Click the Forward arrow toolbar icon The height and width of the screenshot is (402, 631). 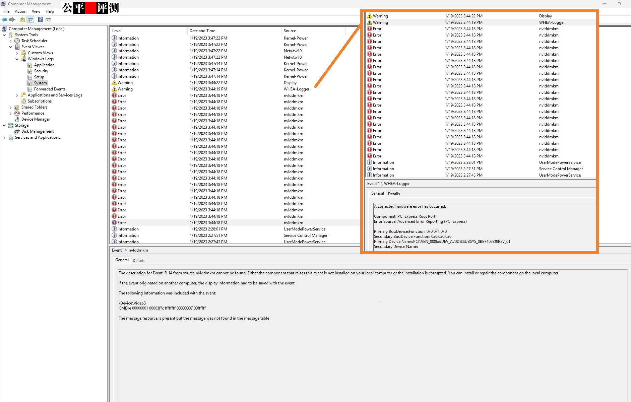point(12,20)
